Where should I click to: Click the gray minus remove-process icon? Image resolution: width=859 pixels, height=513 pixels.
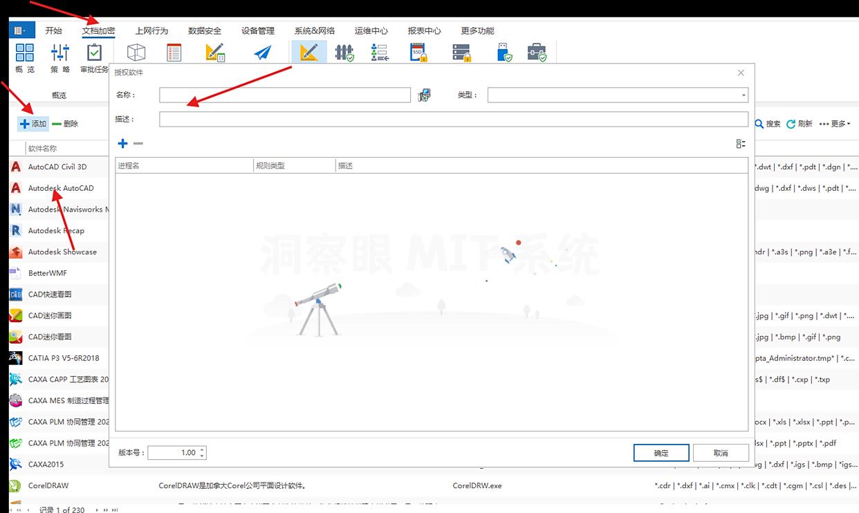pos(138,143)
